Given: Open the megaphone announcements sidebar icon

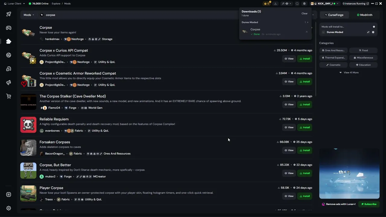Looking at the screenshot, I should 8,83.
